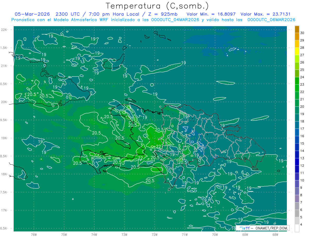Click the 75W longitude label
Screen dimensions: 309x238
pos(64,234)
